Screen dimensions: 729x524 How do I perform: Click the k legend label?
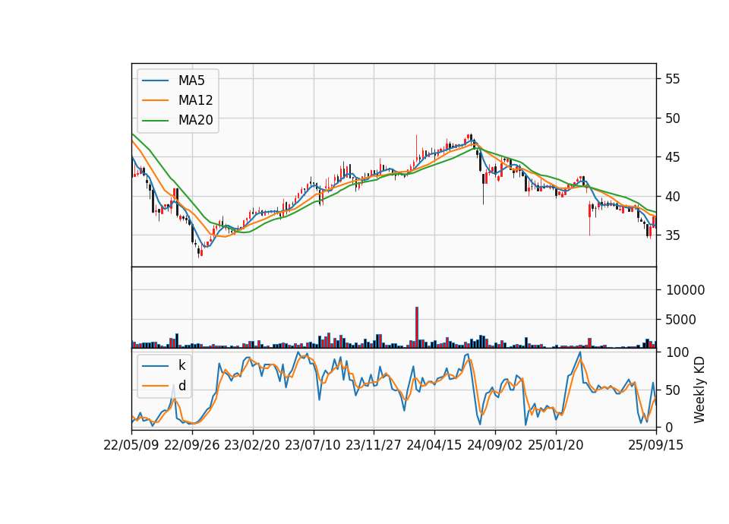click(x=181, y=365)
